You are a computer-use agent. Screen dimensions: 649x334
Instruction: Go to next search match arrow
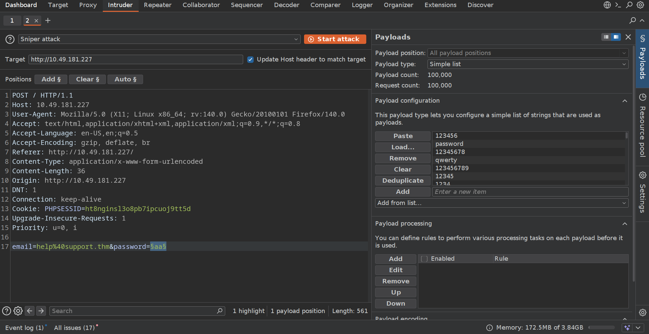coord(41,311)
